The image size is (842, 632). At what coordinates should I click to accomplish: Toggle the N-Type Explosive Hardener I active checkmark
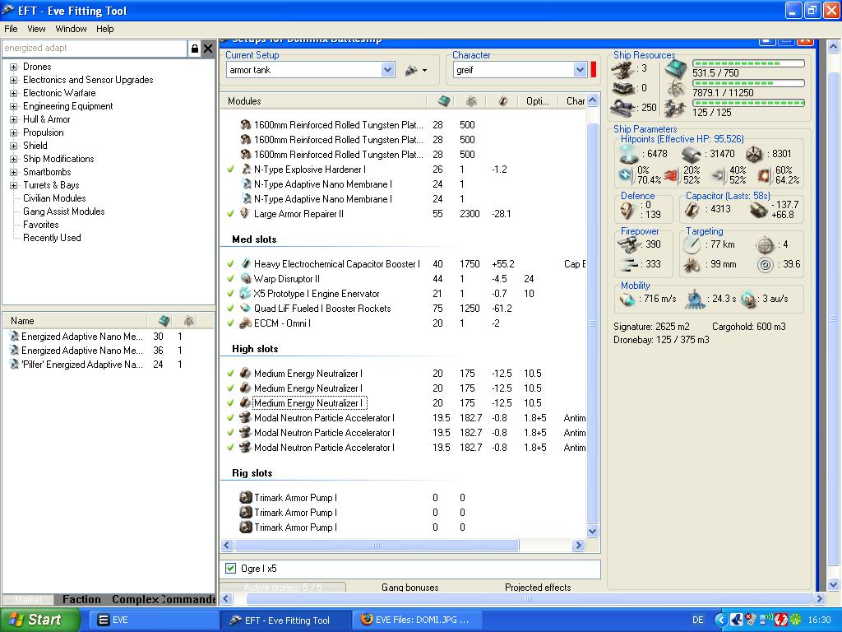point(230,170)
